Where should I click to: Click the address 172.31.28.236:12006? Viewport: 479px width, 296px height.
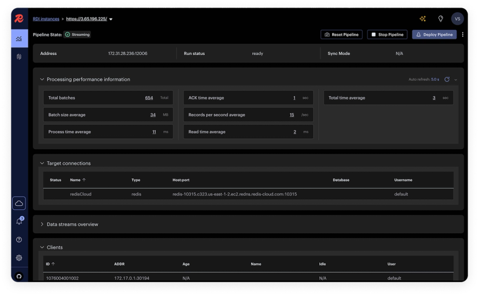pos(128,53)
